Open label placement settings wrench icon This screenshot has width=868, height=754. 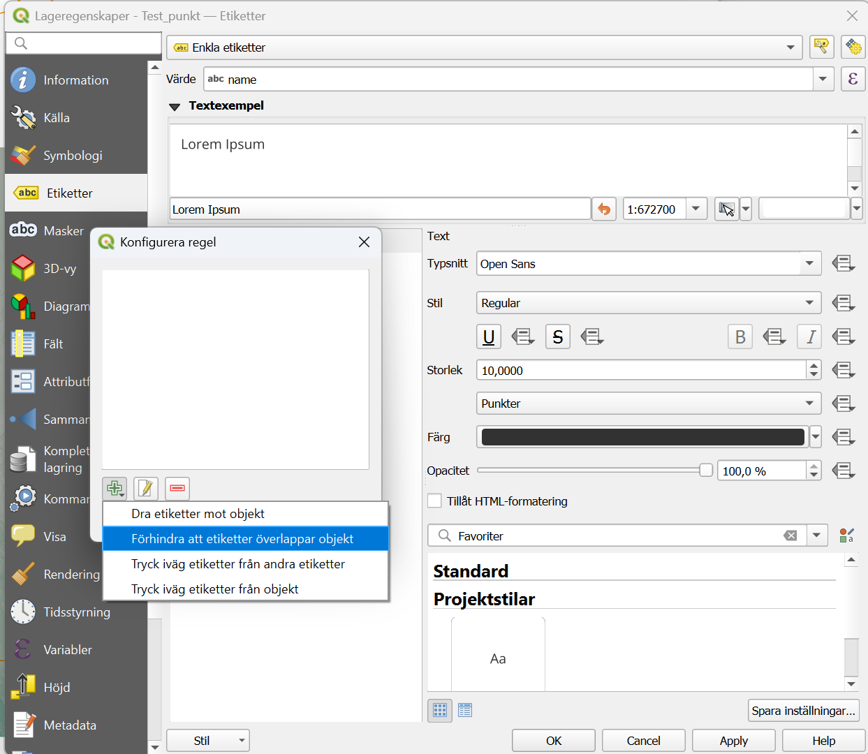[822, 47]
